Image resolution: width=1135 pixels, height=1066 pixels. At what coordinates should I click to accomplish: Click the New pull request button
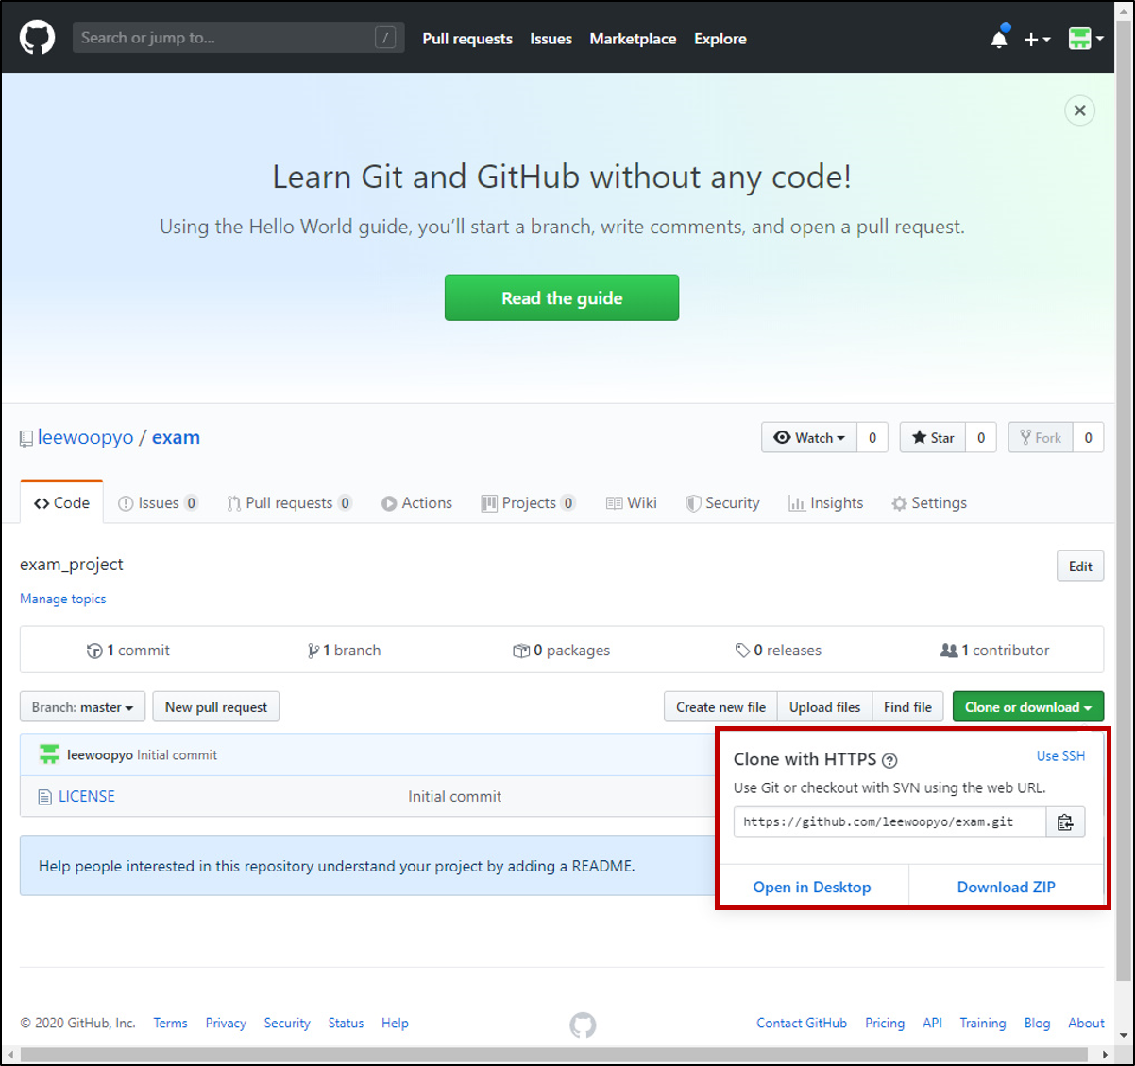[x=216, y=707]
